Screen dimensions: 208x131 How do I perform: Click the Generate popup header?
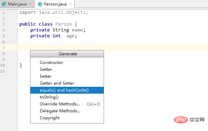(x=67, y=54)
